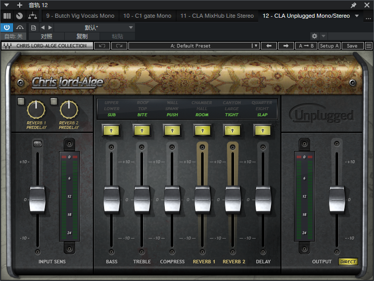The image size is (374, 281).
Task: Click the 复制 copy button
Action: (82, 36)
